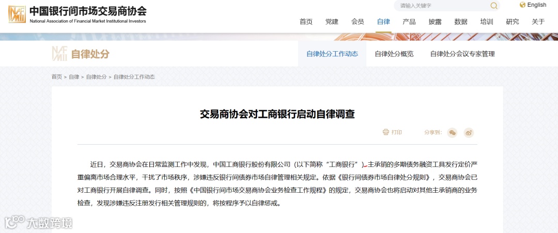Go to 自律 in breadcrumb
The width and height of the screenshot is (558, 233).
tap(74, 77)
